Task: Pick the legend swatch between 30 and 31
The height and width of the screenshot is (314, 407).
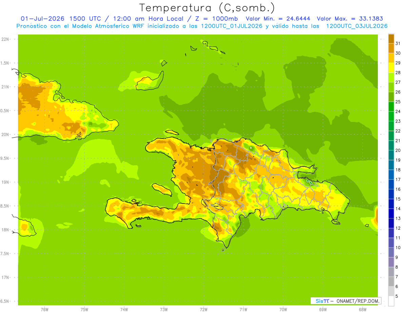Action: (391, 48)
